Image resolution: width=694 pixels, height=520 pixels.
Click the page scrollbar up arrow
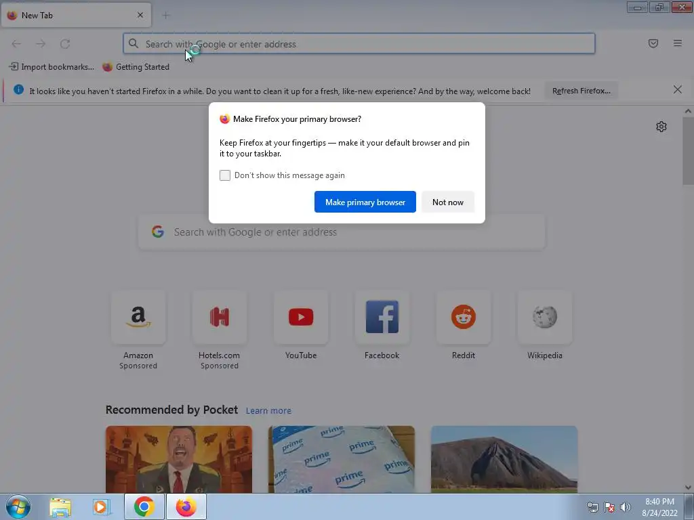click(688, 112)
